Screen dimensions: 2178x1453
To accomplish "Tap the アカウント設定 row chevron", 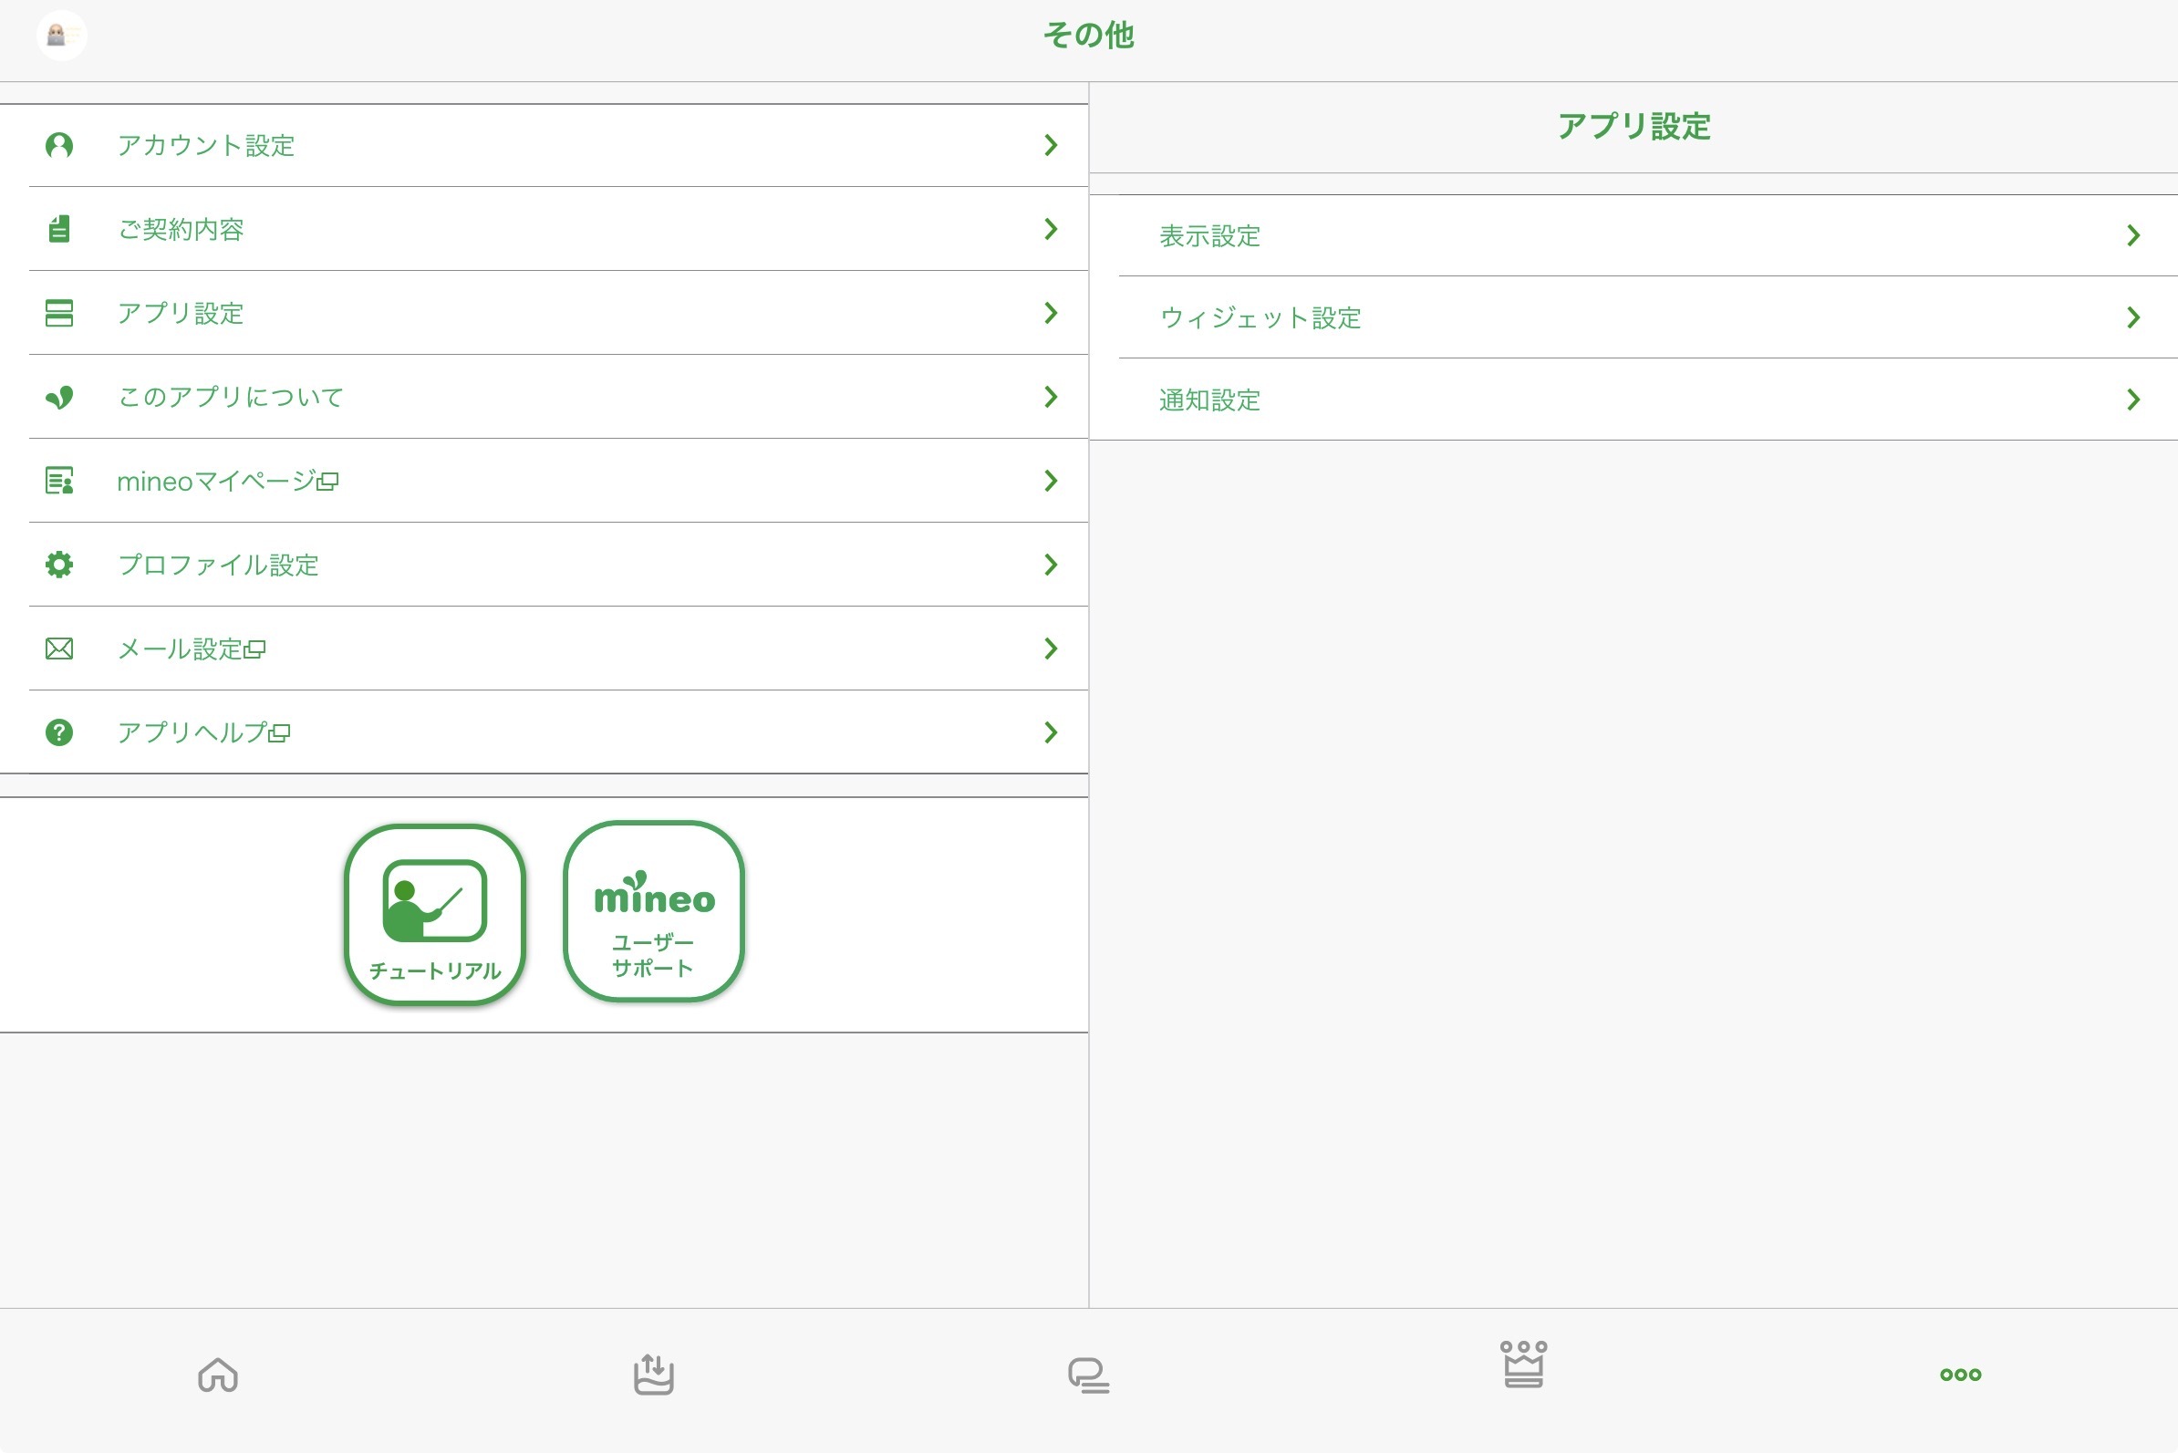I will 1050,146.
